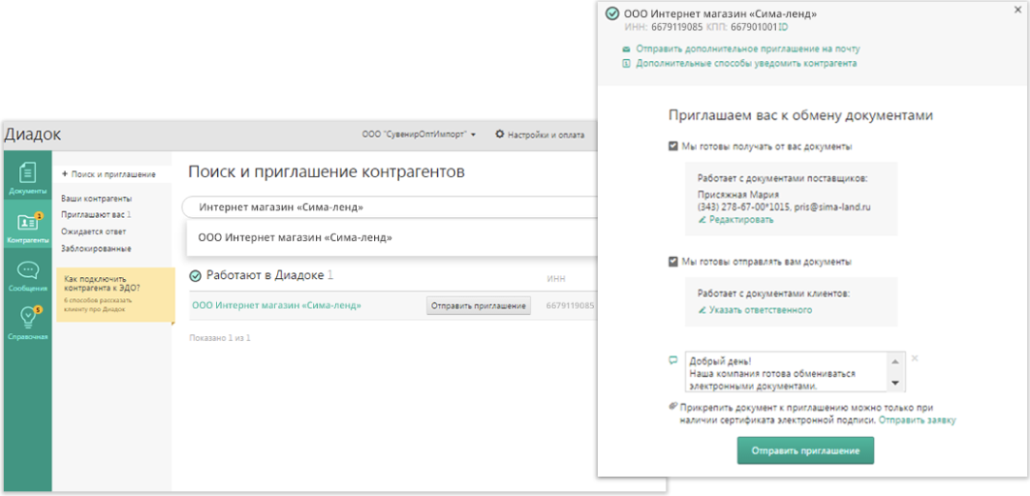Click the small x beside the message box
The image size is (1030, 496).
click(x=915, y=359)
